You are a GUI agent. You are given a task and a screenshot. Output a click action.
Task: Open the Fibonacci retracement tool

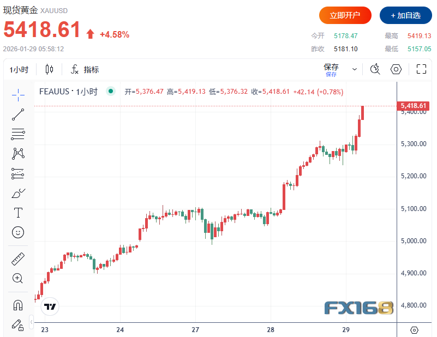(x=18, y=134)
